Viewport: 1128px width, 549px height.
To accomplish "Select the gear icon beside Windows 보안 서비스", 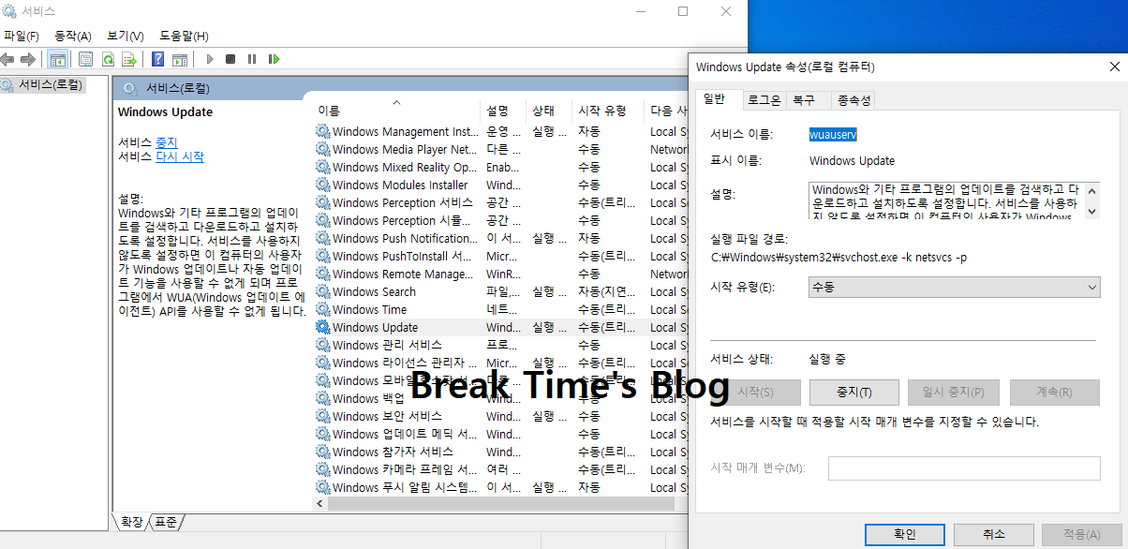I will (323, 416).
